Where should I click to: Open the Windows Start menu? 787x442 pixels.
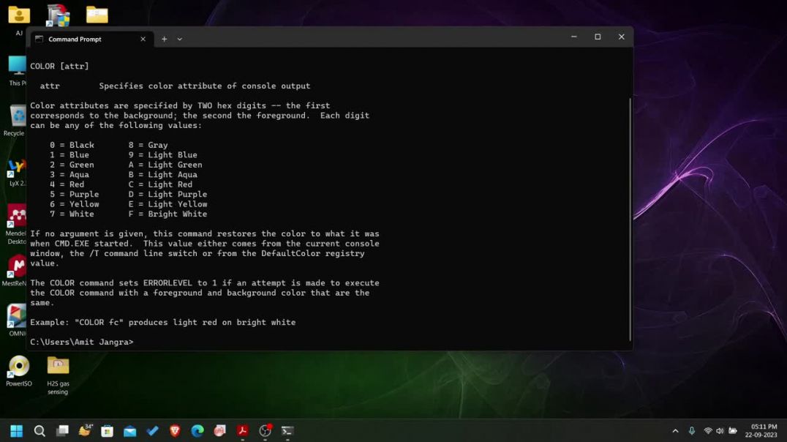pyautogui.click(x=17, y=431)
